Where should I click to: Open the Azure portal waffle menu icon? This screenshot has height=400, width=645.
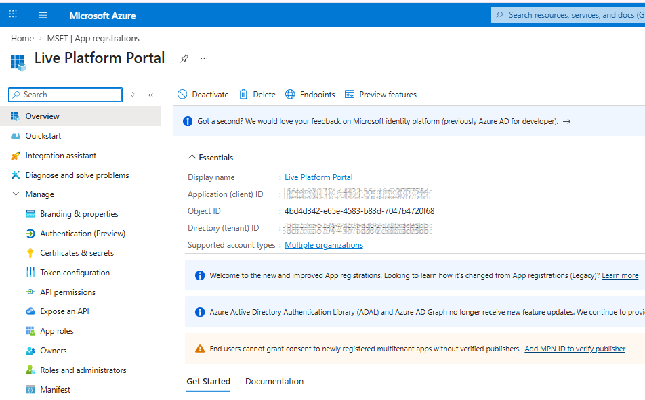click(x=14, y=15)
